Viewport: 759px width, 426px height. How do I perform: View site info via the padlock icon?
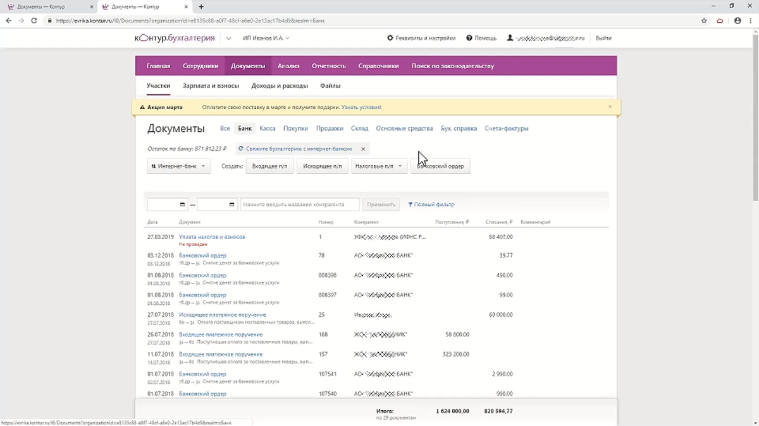[49, 20]
